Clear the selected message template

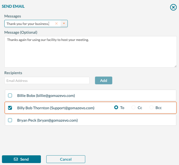[56, 24]
